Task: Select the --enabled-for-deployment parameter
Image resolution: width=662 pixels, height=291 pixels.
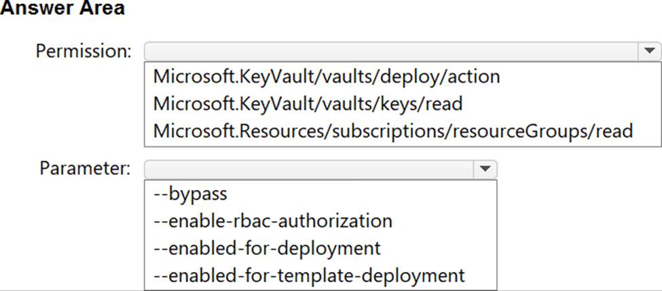Action: (x=268, y=248)
